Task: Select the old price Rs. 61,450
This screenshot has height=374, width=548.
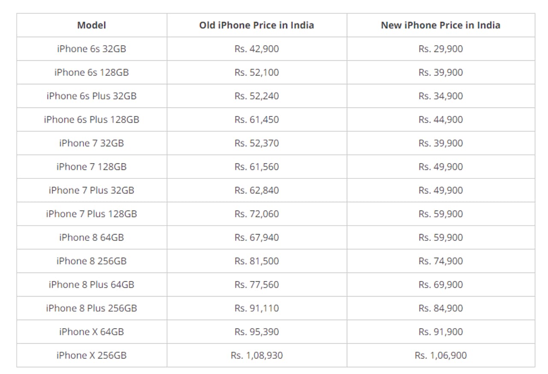Action: tap(256, 119)
